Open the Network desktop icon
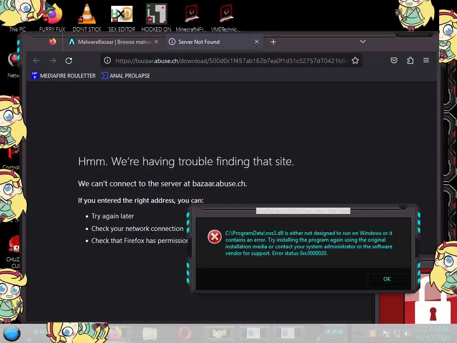 click(13, 66)
